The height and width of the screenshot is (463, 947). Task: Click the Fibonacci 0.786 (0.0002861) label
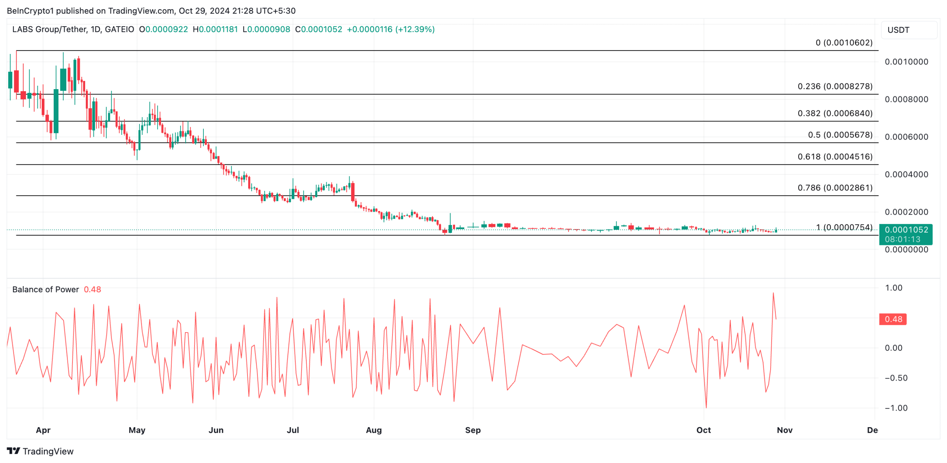[x=835, y=187]
